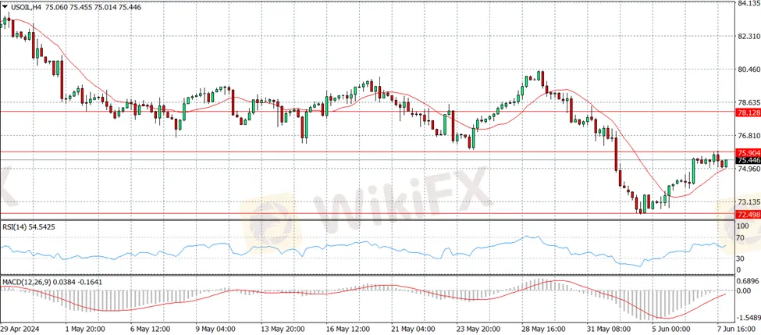Select the red 72.498 price tag

748,214
